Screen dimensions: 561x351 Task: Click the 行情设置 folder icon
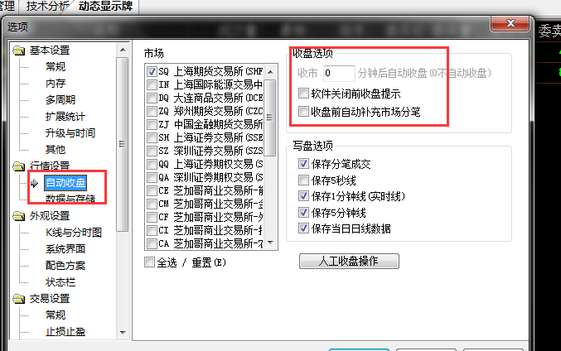[x=18, y=166]
